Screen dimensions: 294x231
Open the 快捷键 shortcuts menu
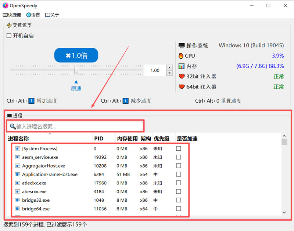click(12, 15)
